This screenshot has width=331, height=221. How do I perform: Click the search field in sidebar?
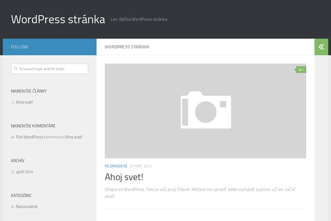click(x=50, y=69)
